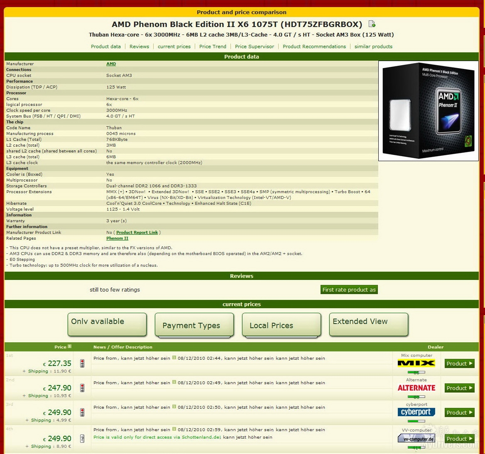Click the add-to-list icon beside product title
Viewport: 485px width, 454px height.
click(x=372, y=24)
